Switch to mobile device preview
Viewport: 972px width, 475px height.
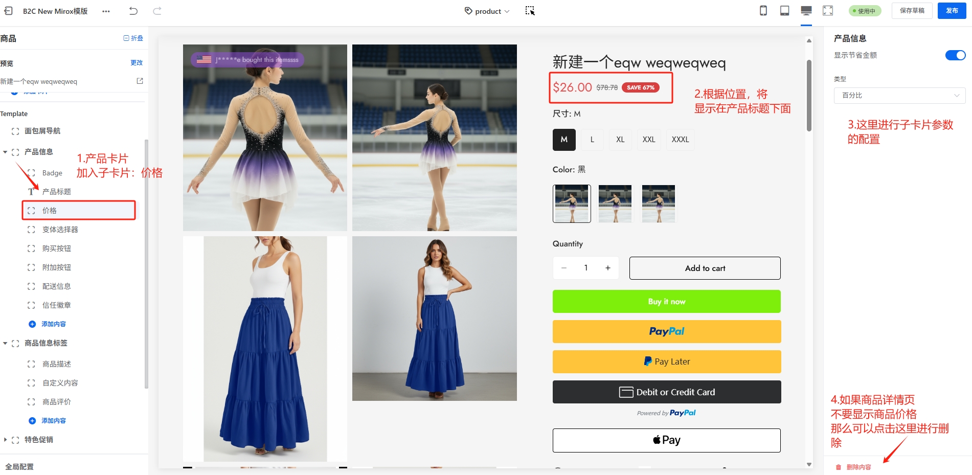763,11
